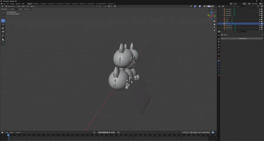Open the Material properties tab
This screenshot has width=264, height=141.
click(219, 75)
